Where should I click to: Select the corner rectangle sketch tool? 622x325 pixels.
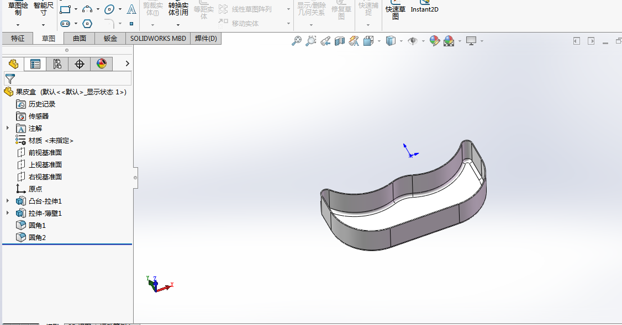(x=65, y=9)
